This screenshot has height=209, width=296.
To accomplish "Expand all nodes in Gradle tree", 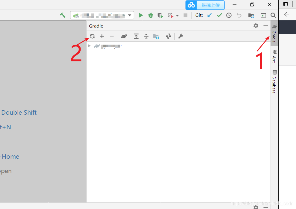I will (136, 36).
